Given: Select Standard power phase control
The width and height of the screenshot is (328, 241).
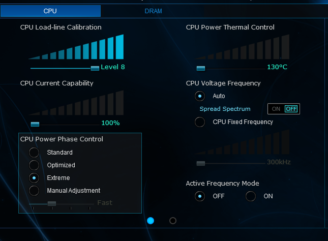Looking at the screenshot, I should pyautogui.click(x=34, y=152).
